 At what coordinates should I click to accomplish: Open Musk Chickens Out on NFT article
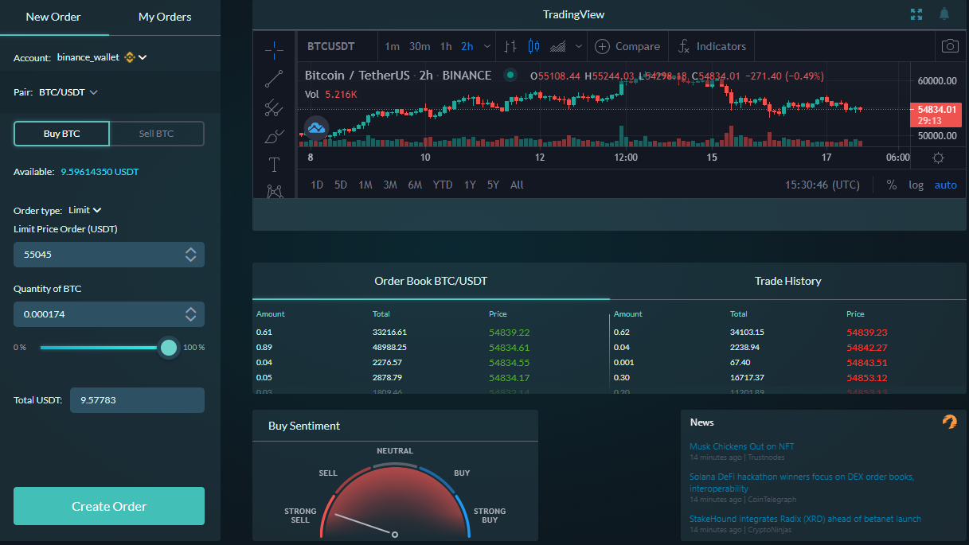point(742,446)
